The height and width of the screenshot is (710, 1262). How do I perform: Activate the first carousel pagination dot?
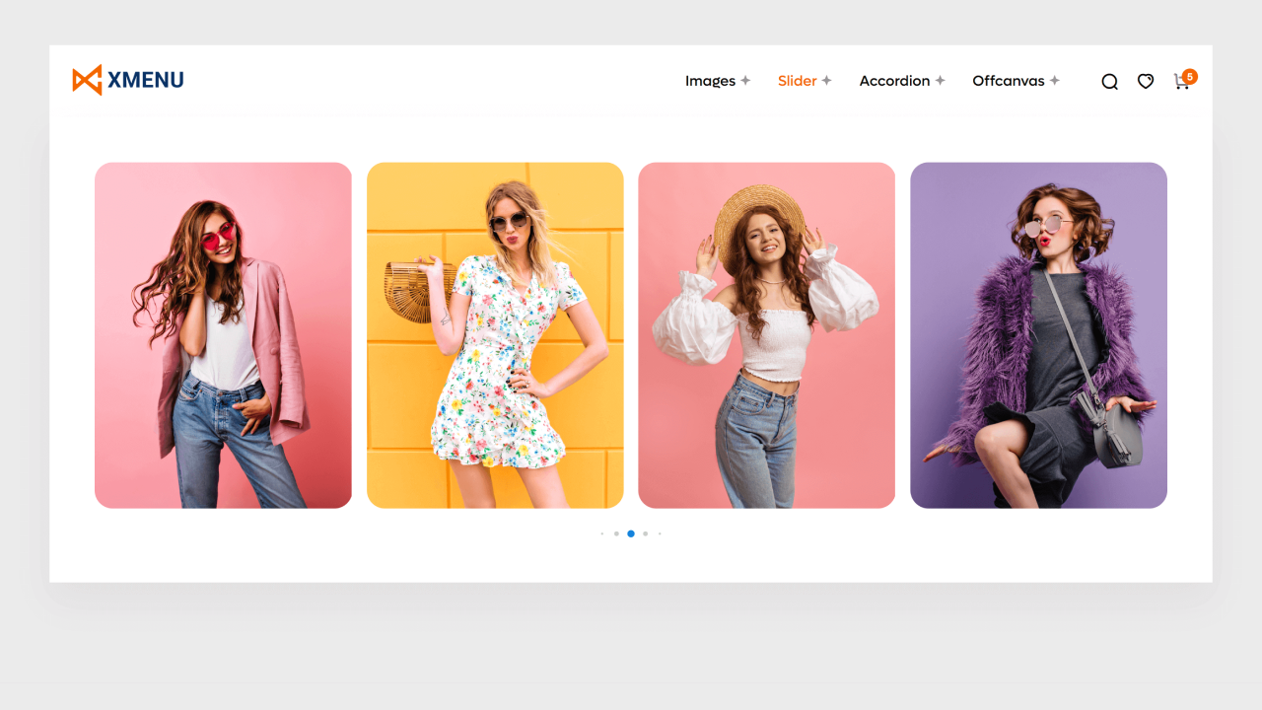tap(601, 533)
